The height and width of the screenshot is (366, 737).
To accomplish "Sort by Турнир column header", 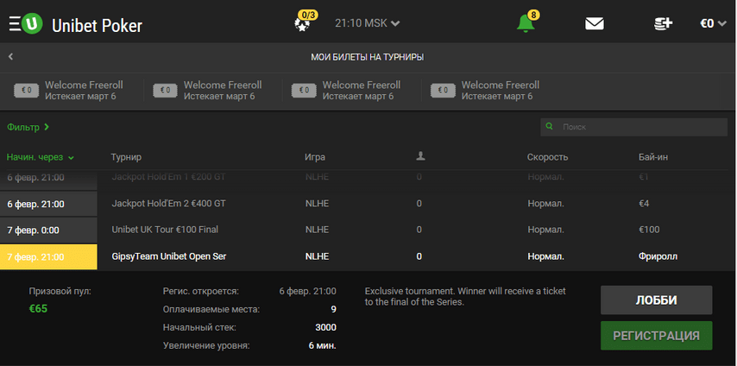I will 126,157.
